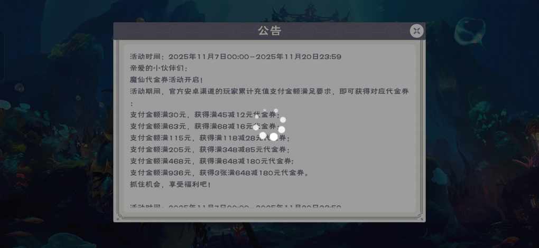This screenshot has height=248, width=539.
Task: Click the partially hidden bottom 活动时间 line
Action: tap(236, 207)
